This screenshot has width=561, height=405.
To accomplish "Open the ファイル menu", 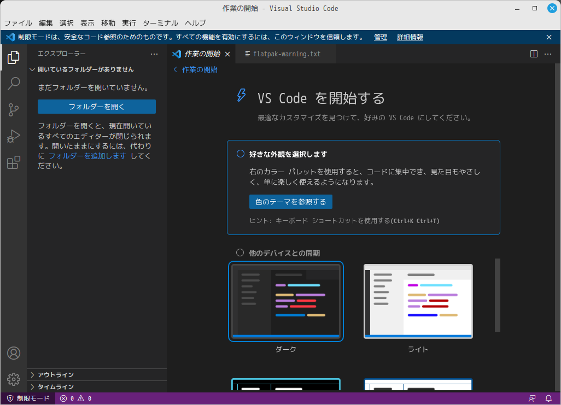I will pyautogui.click(x=18, y=24).
